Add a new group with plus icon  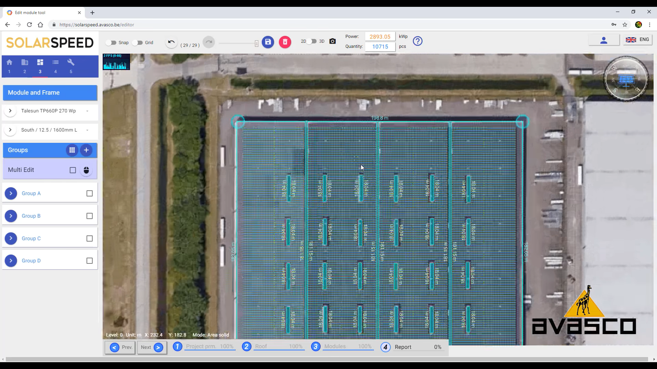pos(86,150)
